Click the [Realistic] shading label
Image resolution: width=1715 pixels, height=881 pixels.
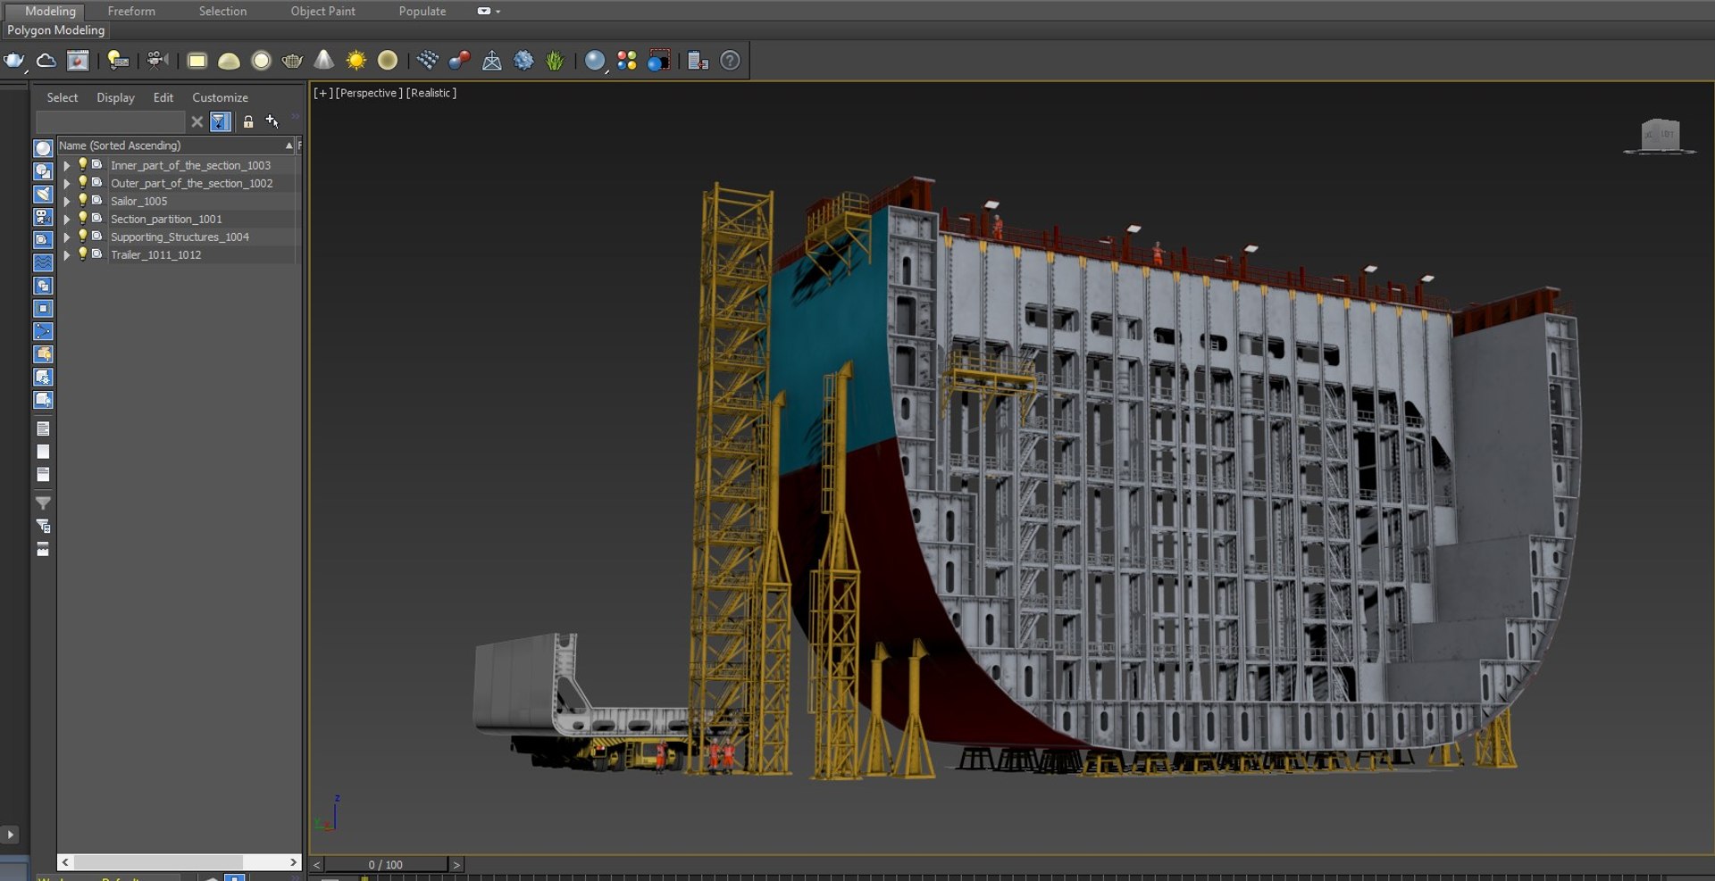(431, 93)
